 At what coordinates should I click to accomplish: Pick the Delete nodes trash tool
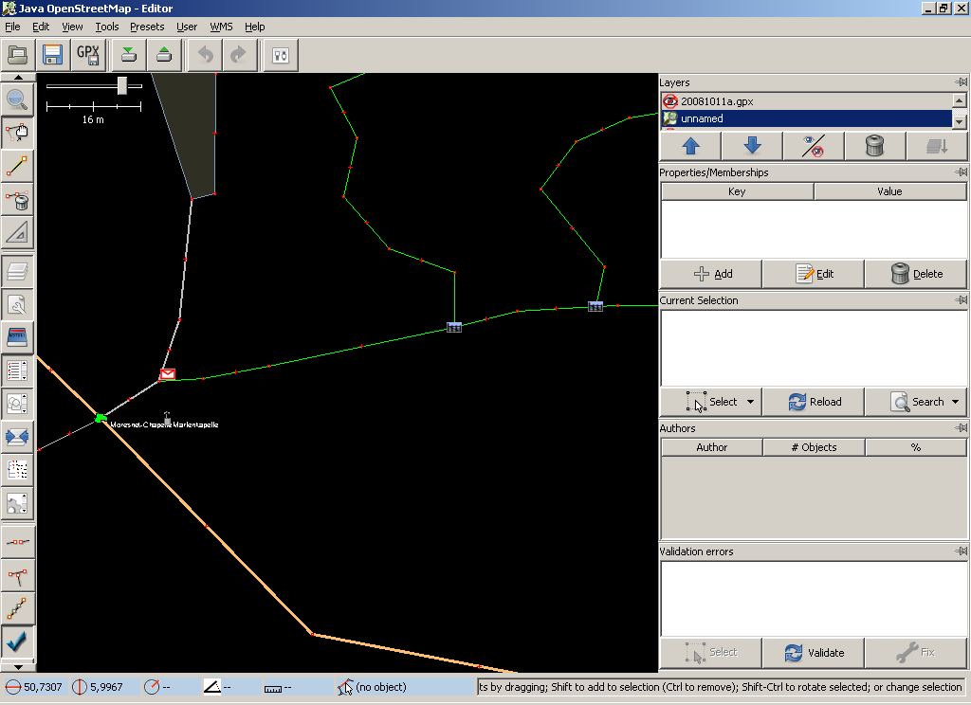[17, 200]
